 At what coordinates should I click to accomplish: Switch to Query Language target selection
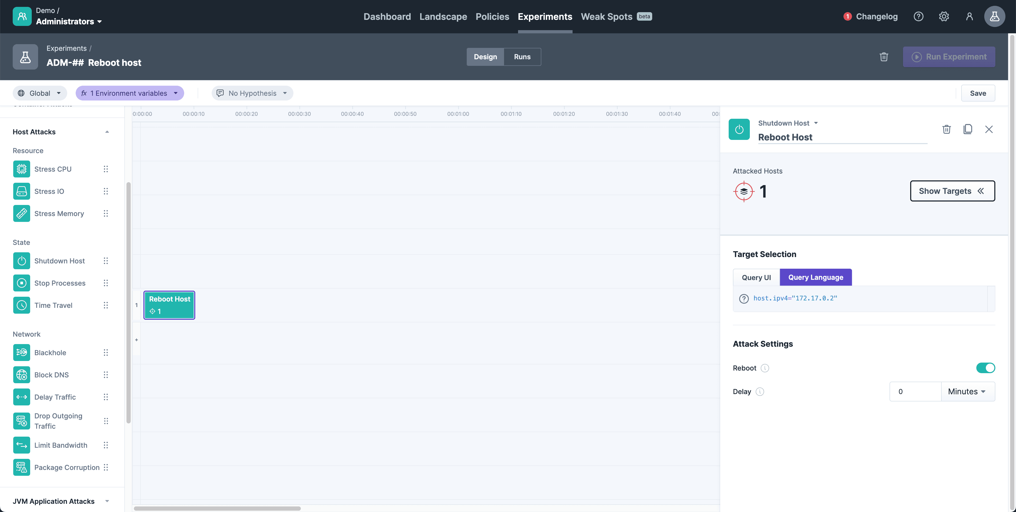tap(816, 277)
